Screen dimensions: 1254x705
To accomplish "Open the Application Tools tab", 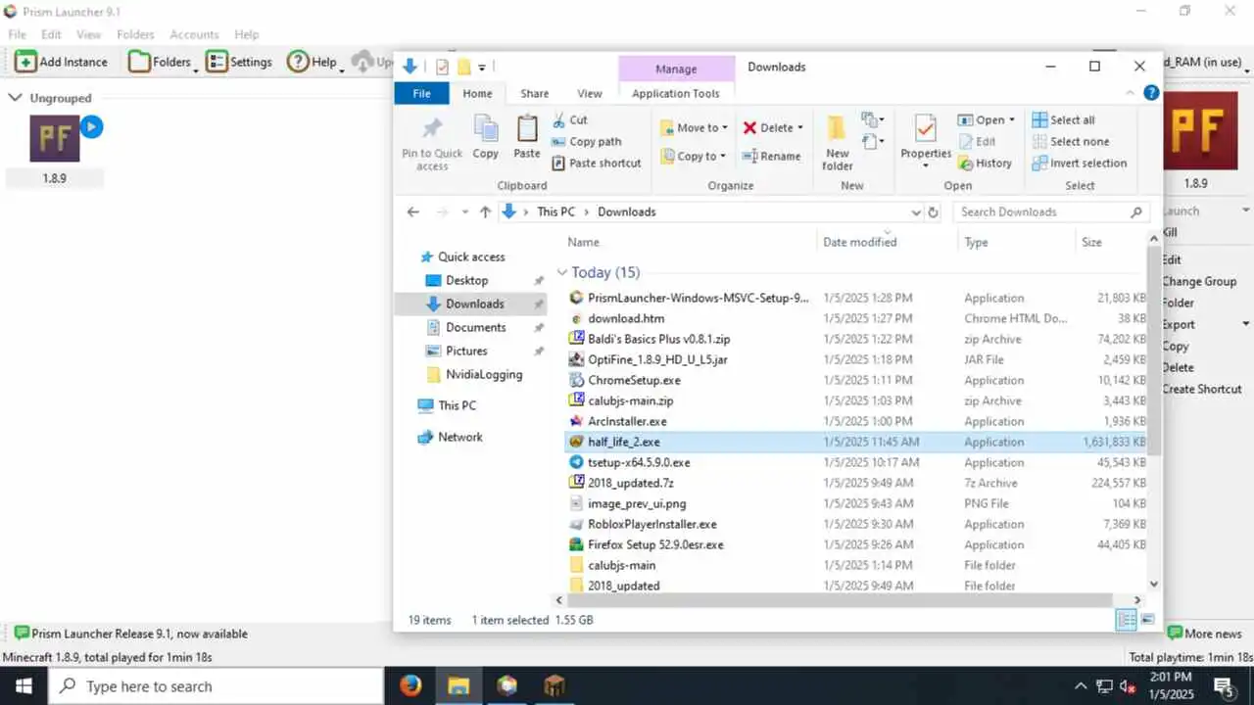I will coord(676,93).
